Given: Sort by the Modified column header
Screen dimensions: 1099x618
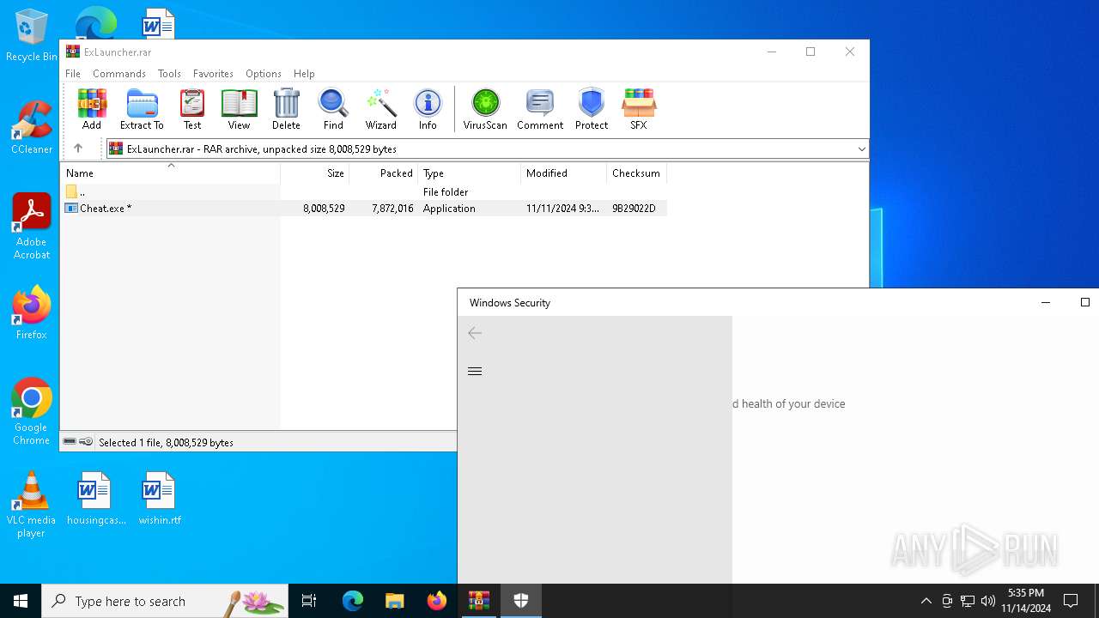Looking at the screenshot, I should click(x=563, y=173).
